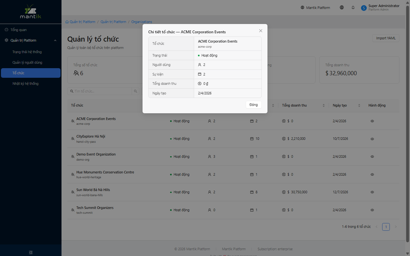Click the user icon in dialog Người dùng row
This screenshot has width=410, height=256.
coord(200,65)
